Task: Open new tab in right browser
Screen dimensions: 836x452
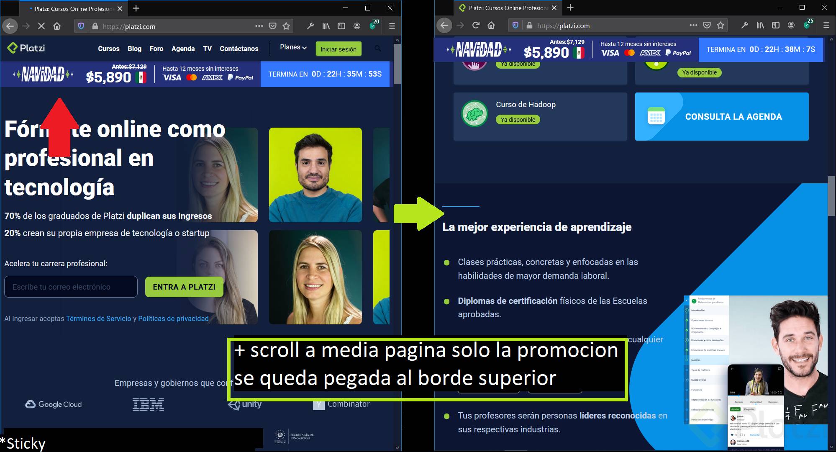Action: pos(570,7)
